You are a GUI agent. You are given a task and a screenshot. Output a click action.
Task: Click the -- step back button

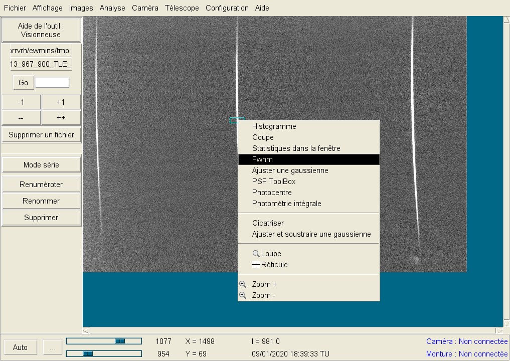[x=21, y=118]
